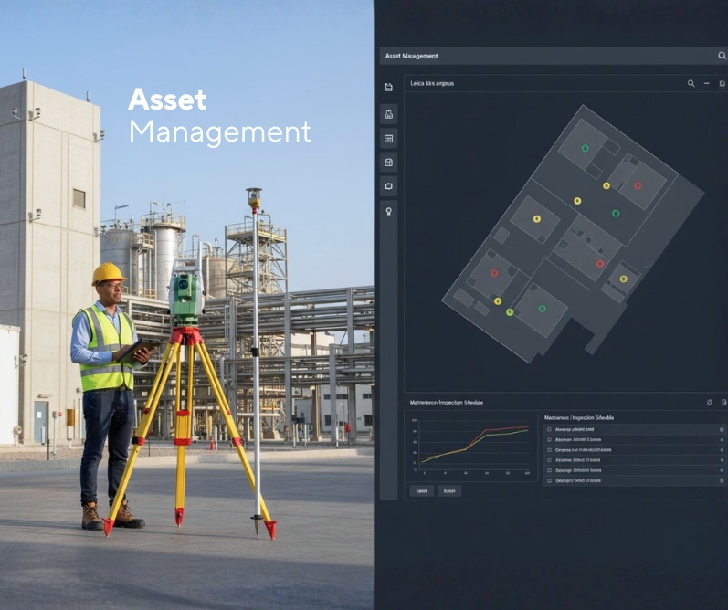Expand the last schedule row via its right-end icon
The height and width of the screenshot is (610, 728).
click(721, 480)
